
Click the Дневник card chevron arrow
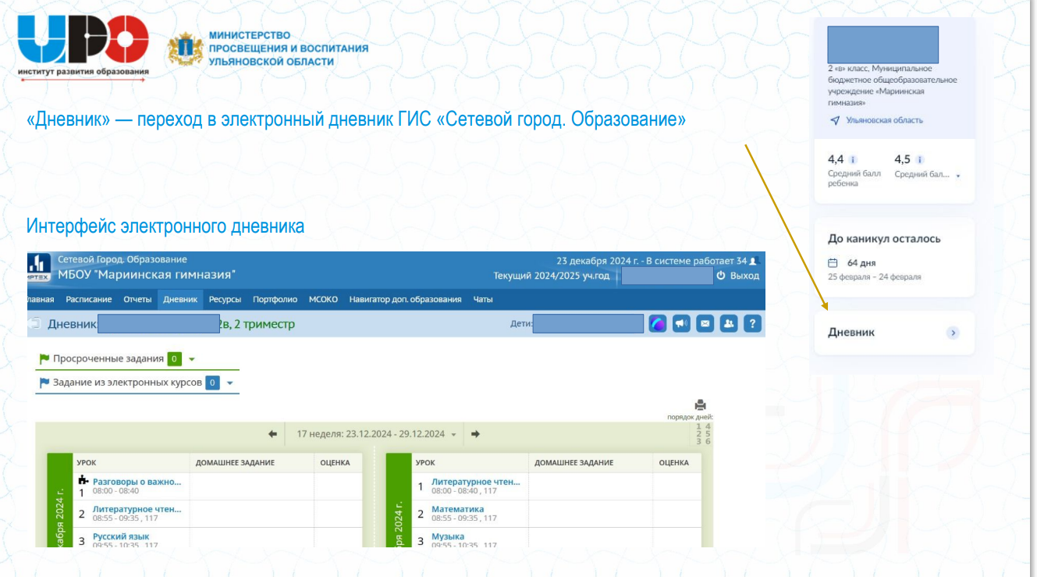pos(953,333)
